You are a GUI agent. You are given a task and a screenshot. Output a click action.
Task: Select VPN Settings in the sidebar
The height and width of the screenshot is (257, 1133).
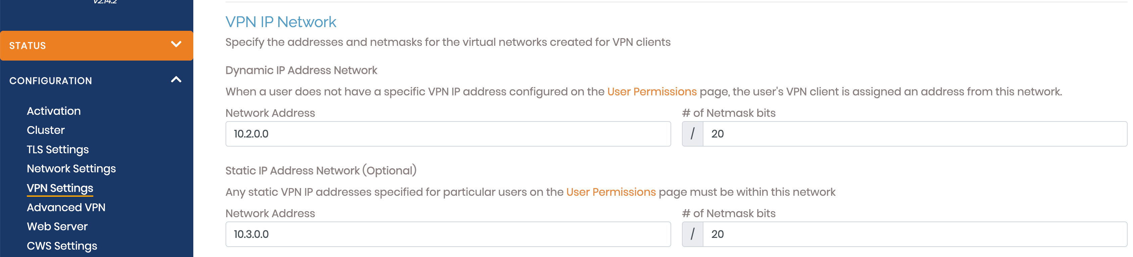pos(60,188)
